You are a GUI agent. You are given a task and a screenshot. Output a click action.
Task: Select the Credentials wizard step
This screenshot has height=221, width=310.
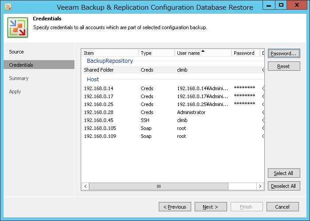coord(39,65)
